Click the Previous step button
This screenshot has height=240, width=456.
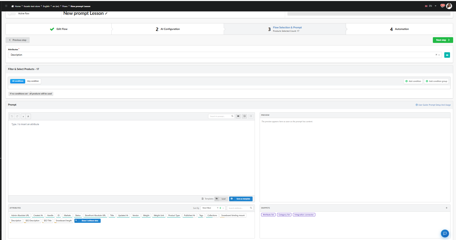point(17,40)
